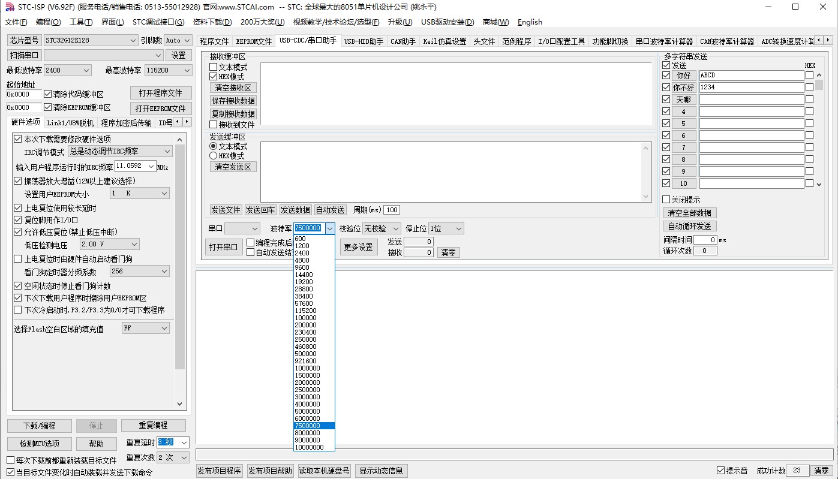Click the IRC frequency 11.0592 field
The image size is (838, 479).
click(136, 166)
